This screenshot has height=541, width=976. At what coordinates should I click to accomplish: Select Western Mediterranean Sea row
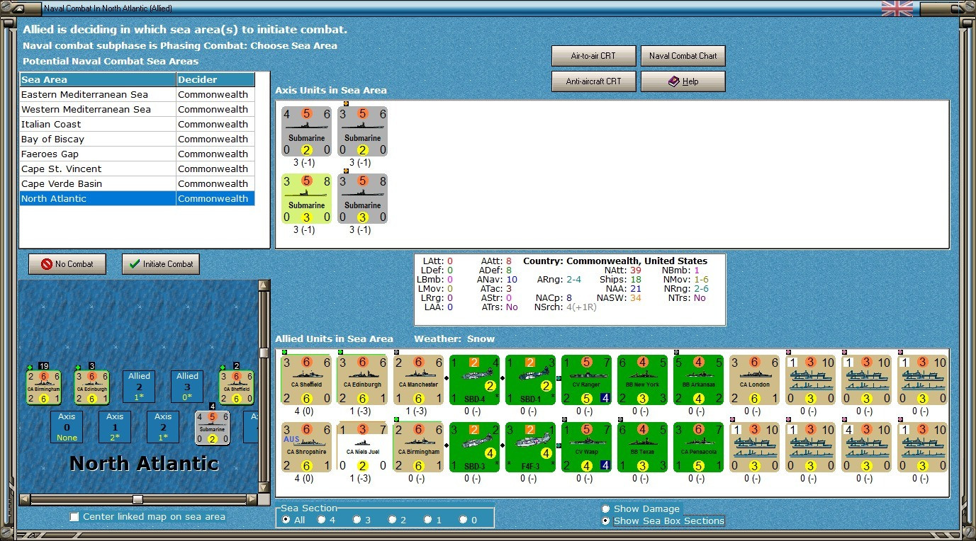[137, 109]
